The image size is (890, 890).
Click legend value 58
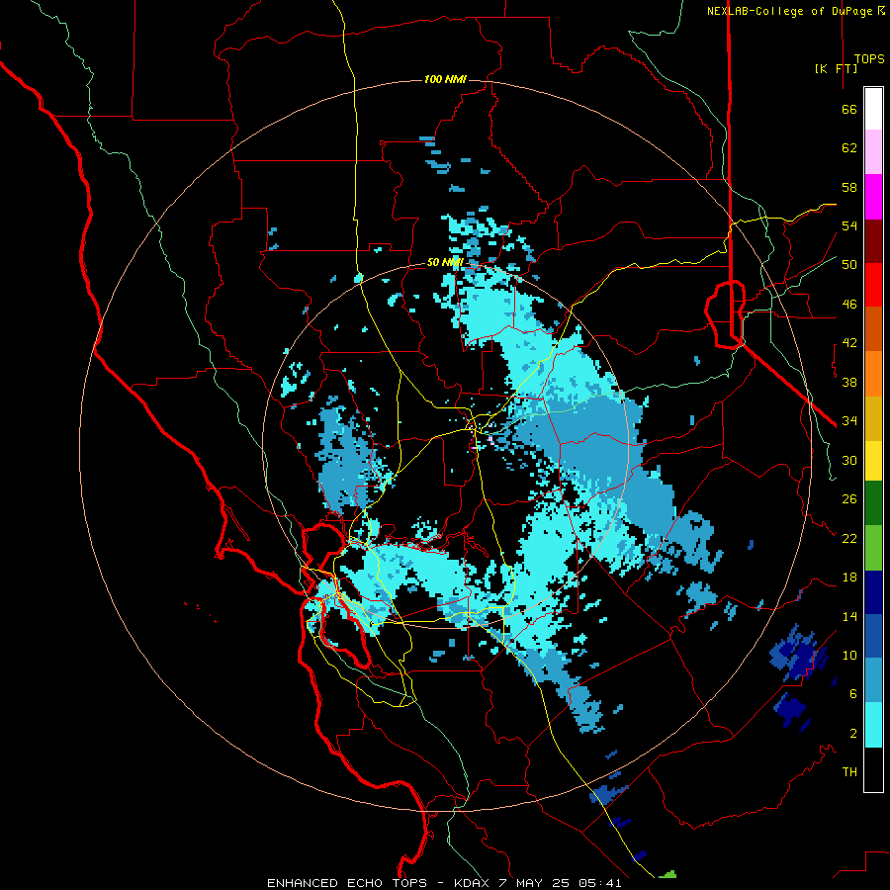[849, 187]
